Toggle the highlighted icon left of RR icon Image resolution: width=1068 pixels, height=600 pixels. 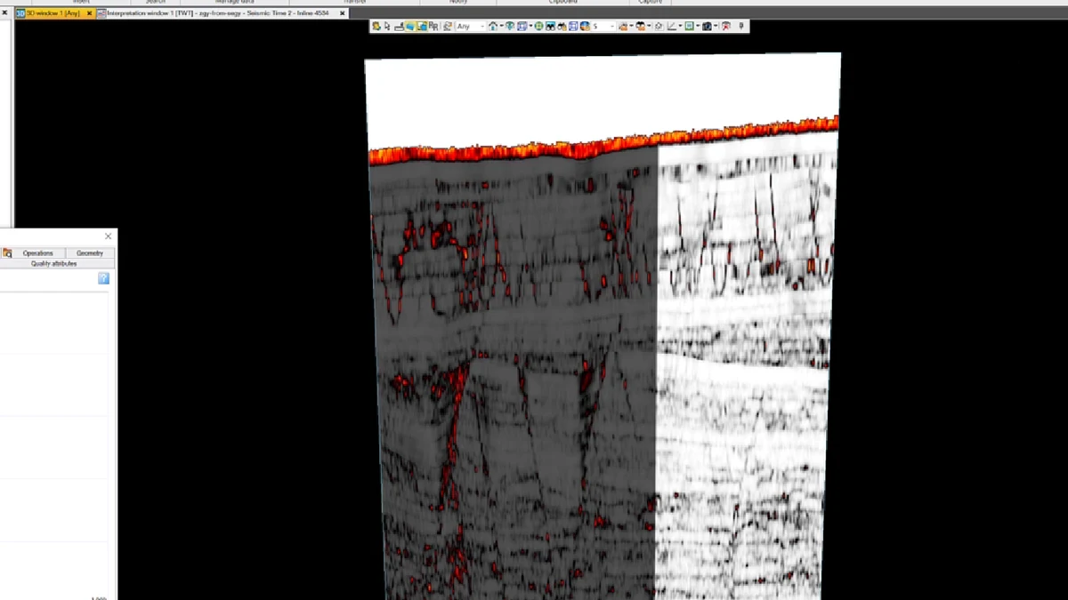[422, 27]
